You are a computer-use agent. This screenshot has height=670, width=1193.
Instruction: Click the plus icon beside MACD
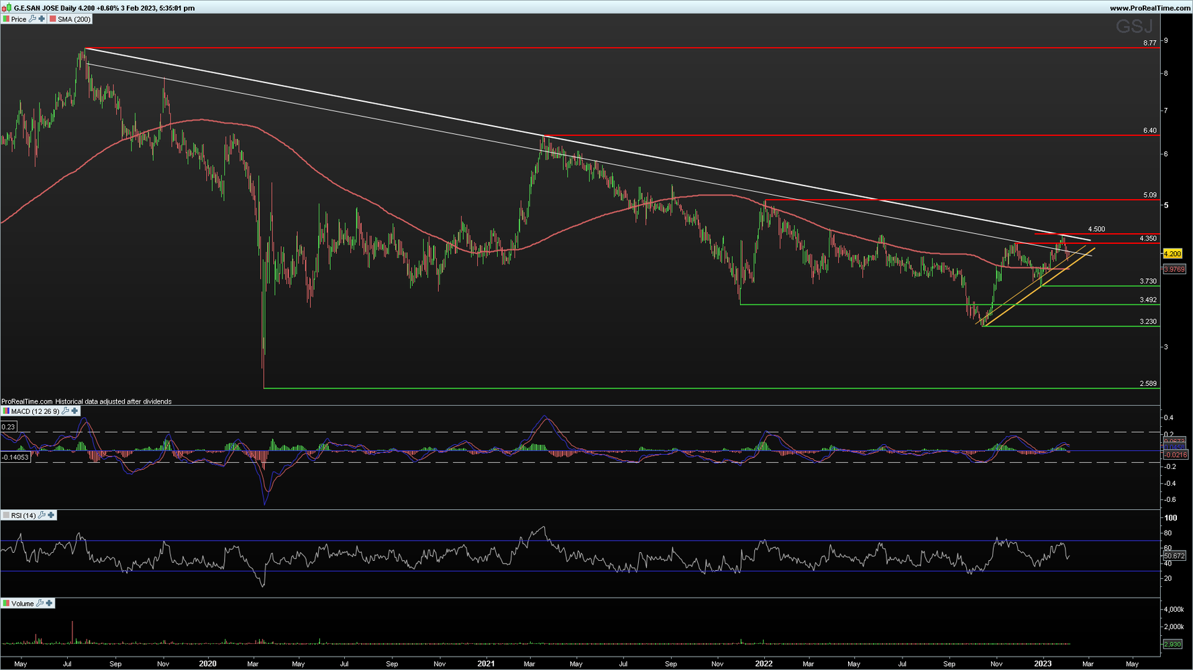74,411
